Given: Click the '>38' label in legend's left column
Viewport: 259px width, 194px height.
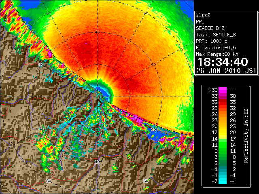Looking at the screenshot, I should pos(213,90).
